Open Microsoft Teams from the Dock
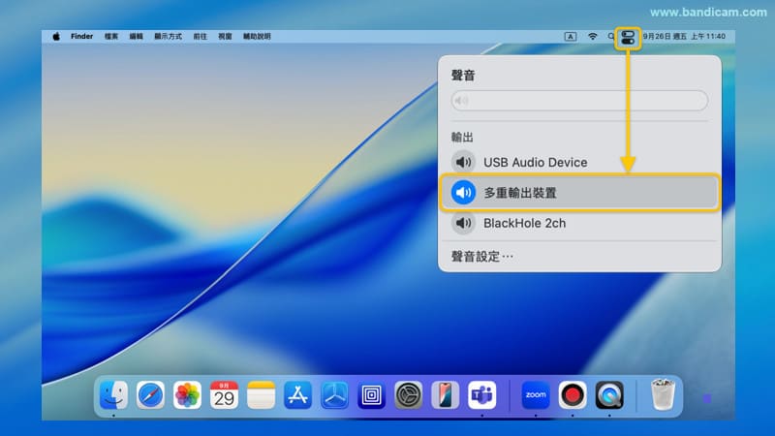 coord(481,395)
